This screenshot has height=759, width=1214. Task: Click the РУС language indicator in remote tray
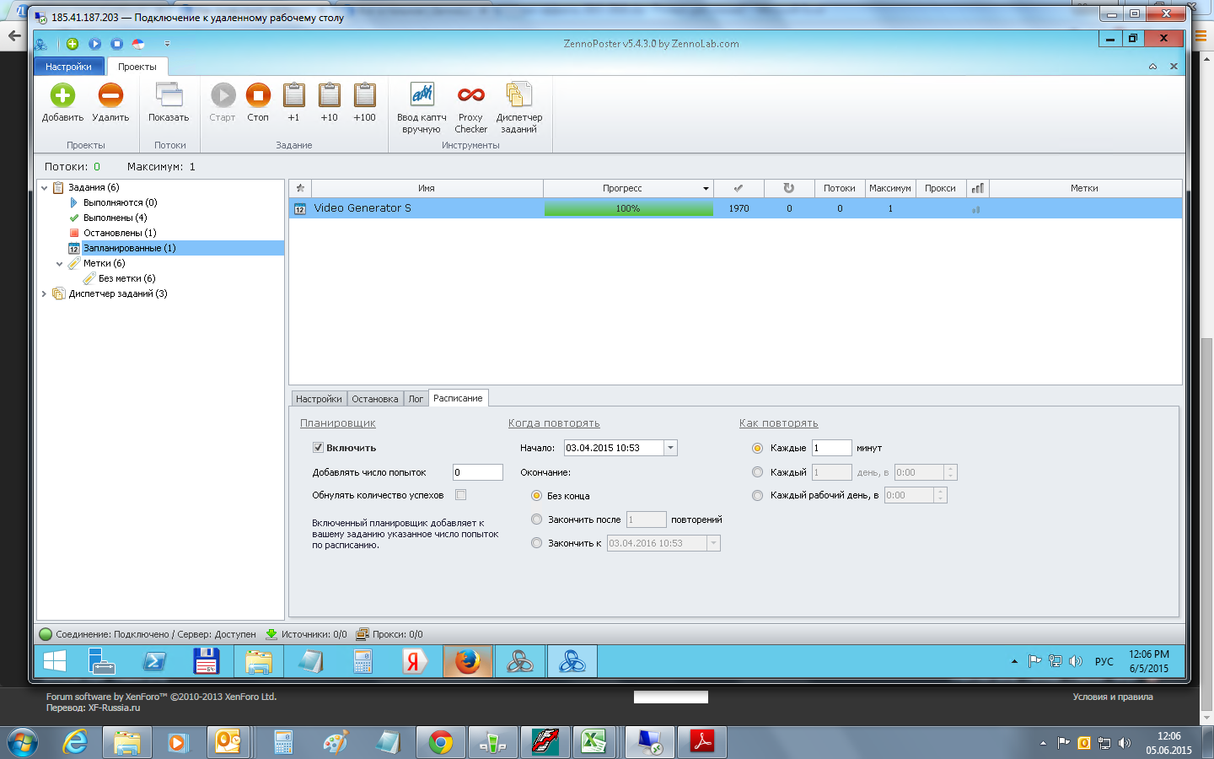click(1104, 662)
